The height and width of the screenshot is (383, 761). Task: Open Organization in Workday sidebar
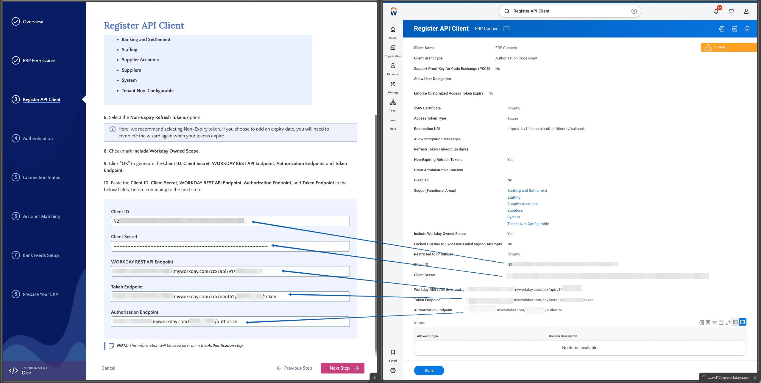tap(393, 51)
